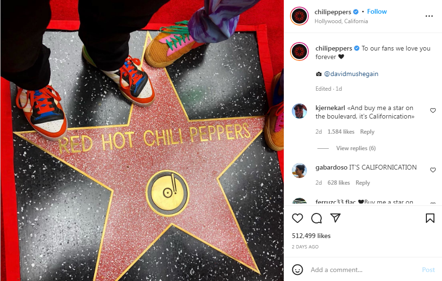Like kjernekarl's comment with its heart

433,111
